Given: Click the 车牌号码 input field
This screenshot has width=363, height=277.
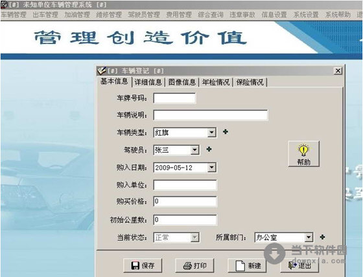Looking at the screenshot, I should click(174, 98).
